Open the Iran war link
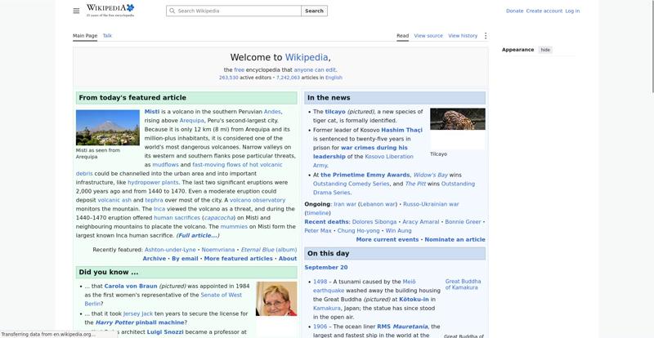The width and height of the screenshot is (654, 338). point(345,204)
